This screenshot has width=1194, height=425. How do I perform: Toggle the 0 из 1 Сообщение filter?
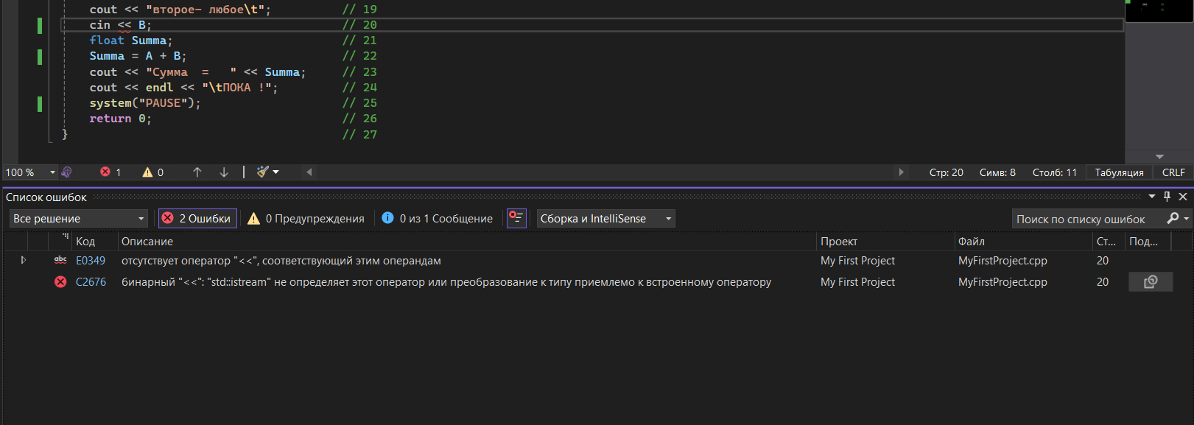pos(438,218)
